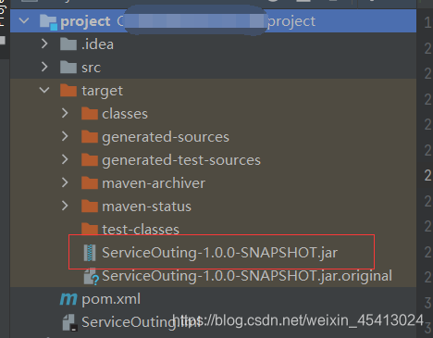The width and height of the screenshot is (433, 338).
Task: Click the test-classes folder icon
Action: point(90,229)
